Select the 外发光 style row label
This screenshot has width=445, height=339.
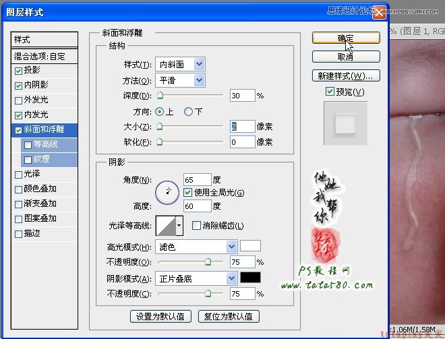(x=36, y=100)
